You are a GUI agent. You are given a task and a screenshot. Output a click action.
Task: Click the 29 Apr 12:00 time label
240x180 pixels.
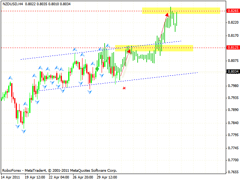tap(107, 177)
